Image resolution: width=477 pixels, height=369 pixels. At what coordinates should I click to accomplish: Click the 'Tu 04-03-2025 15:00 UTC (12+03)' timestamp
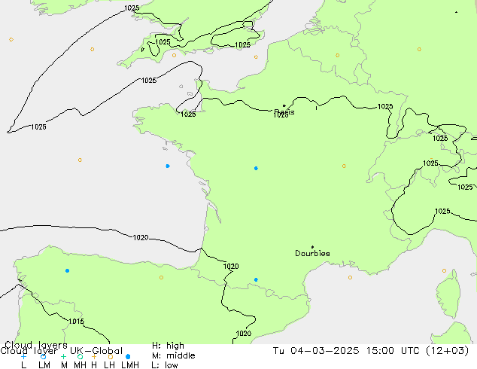(x=371, y=351)
